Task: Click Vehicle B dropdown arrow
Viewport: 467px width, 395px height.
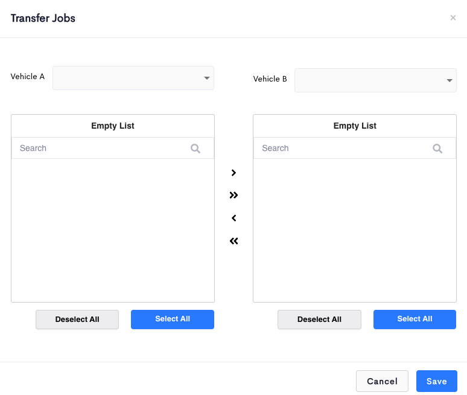Action: tap(450, 80)
